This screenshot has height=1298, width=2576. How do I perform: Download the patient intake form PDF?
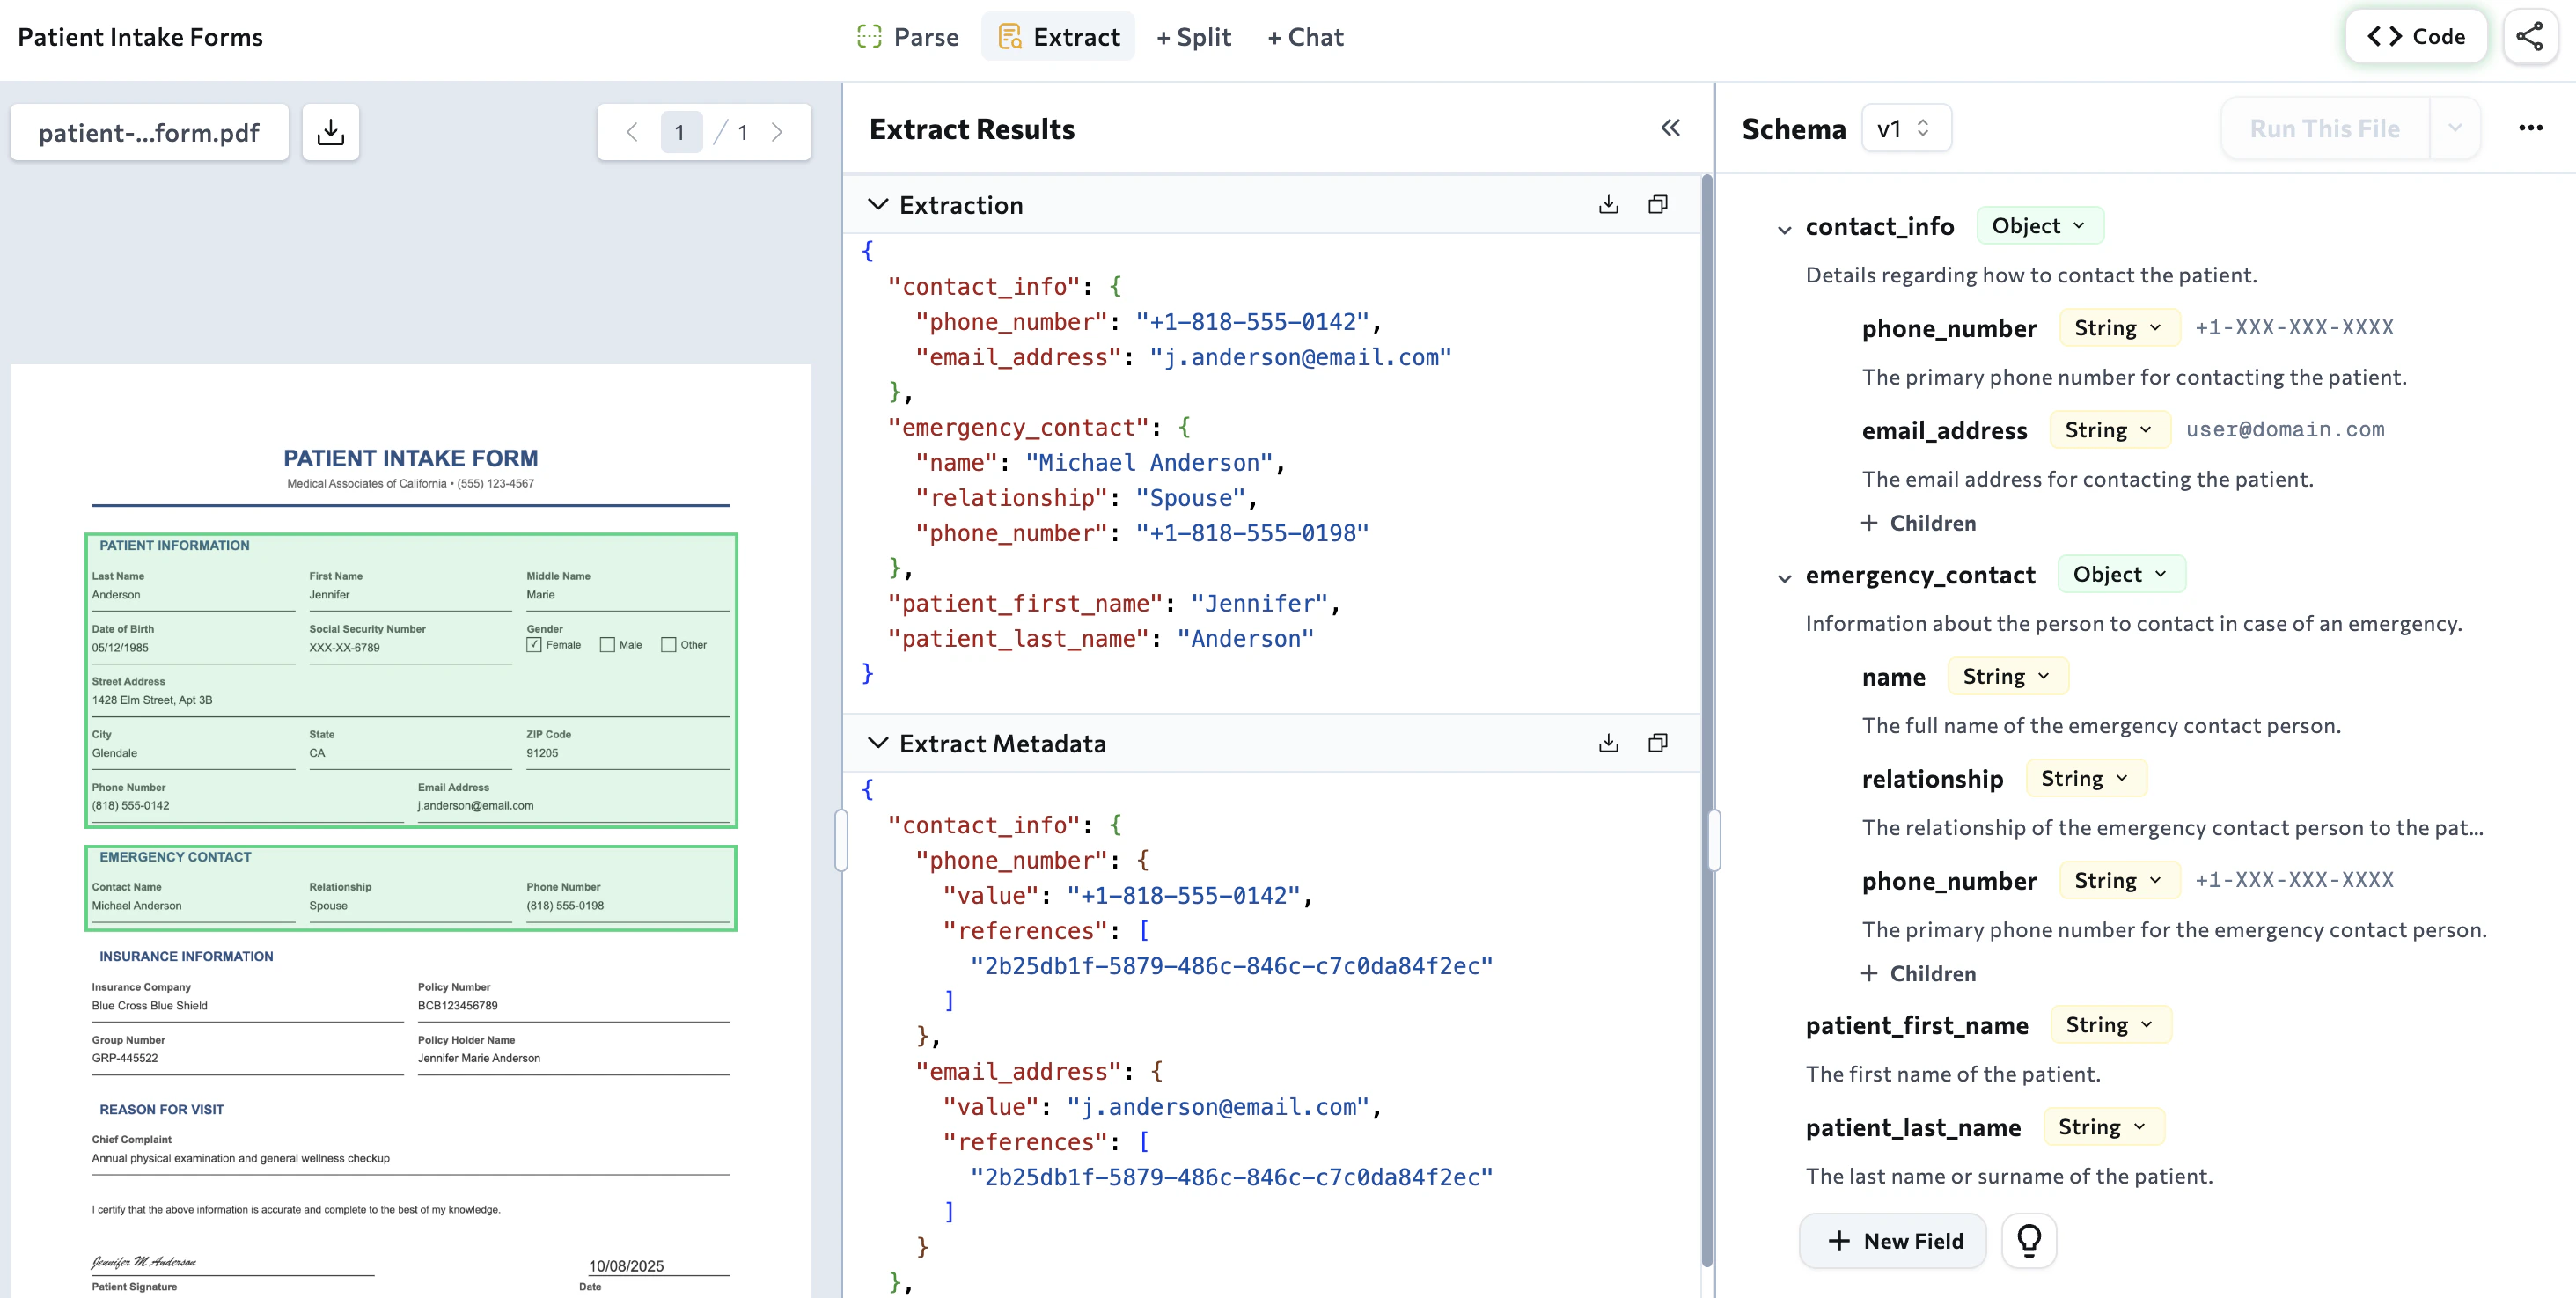[330, 131]
